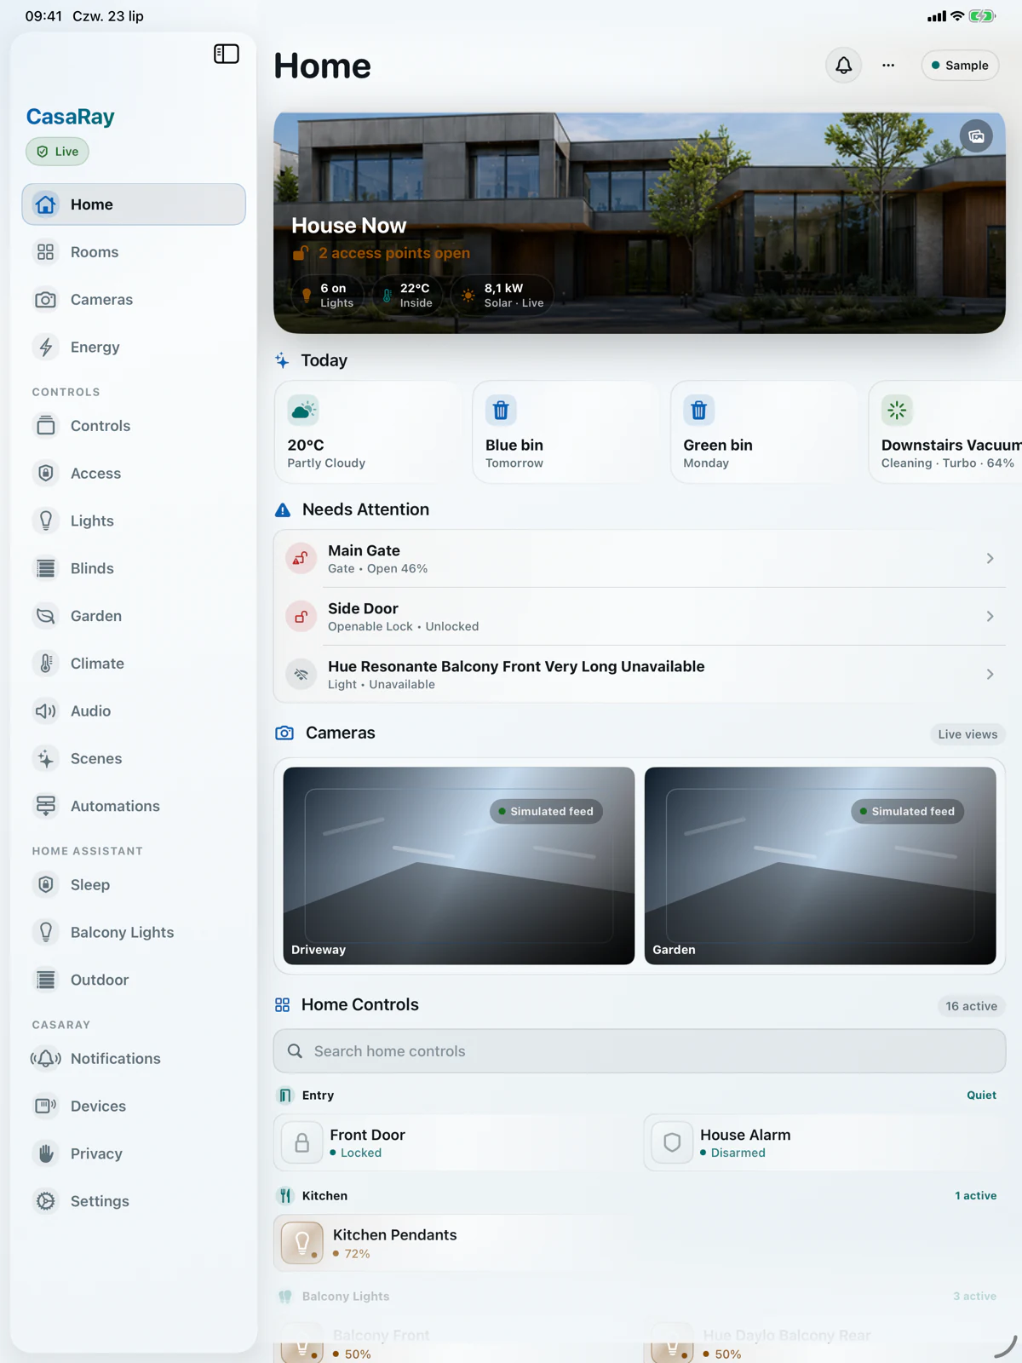Click the Quiet label in Entry section

pos(981,1096)
